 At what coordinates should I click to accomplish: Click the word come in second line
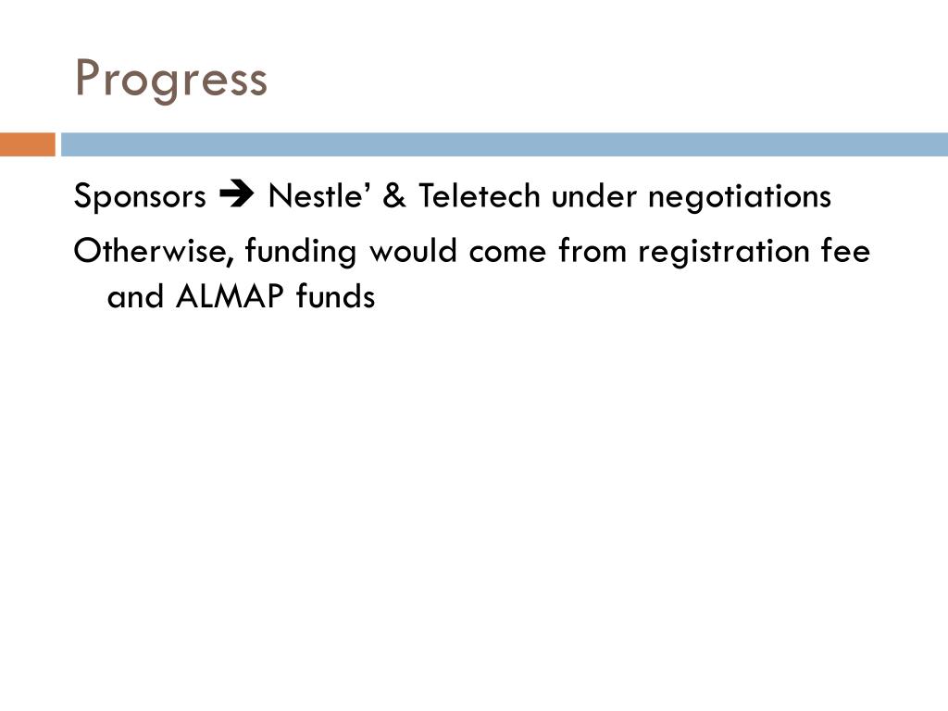point(507,251)
